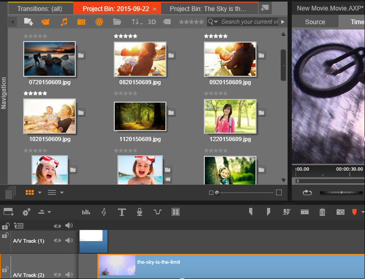The image size is (365, 279).
Task: Click the library vertical scrollbar handle
Action: (283, 65)
